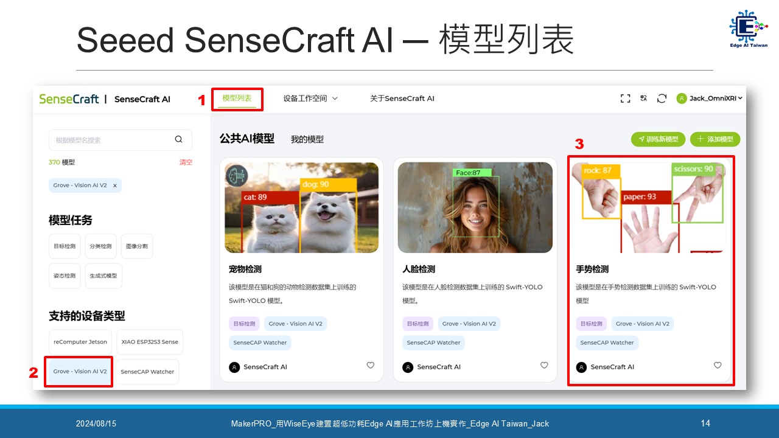Image resolution: width=779 pixels, height=438 pixels.
Task: Select XIAO ESP32S3 Sense device filter
Action: pyautogui.click(x=150, y=342)
